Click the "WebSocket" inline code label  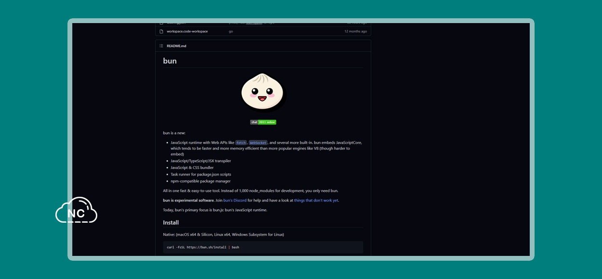pyautogui.click(x=258, y=143)
